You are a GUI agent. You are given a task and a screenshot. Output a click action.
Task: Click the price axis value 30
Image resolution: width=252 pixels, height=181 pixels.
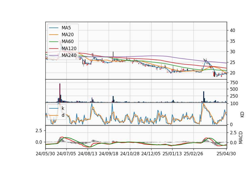pos(233,52)
